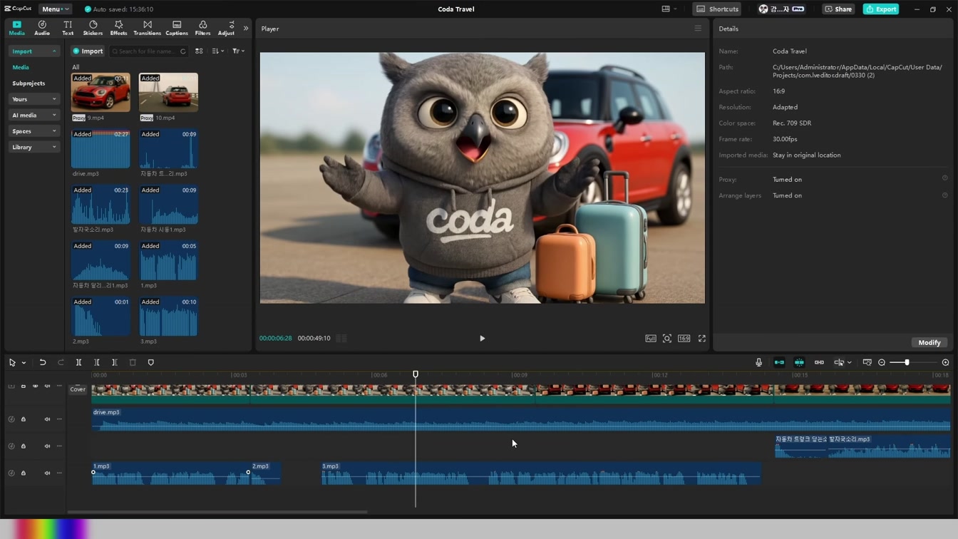Open the sort order dropdown
Viewport: 958px width, 539px height.
pyautogui.click(x=218, y=51)
